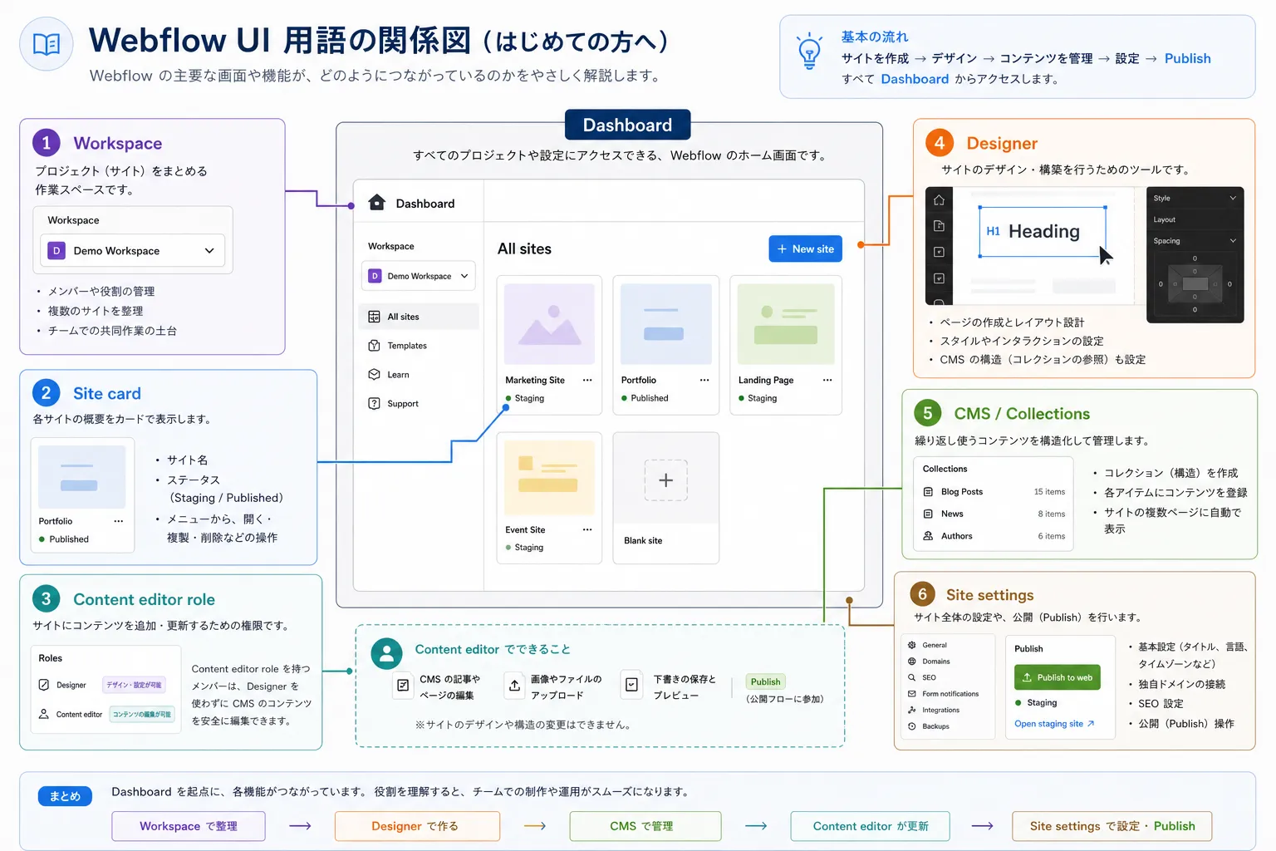
Task: Open the Marketing Site thumbnail
Action: (x=549, y=323)
